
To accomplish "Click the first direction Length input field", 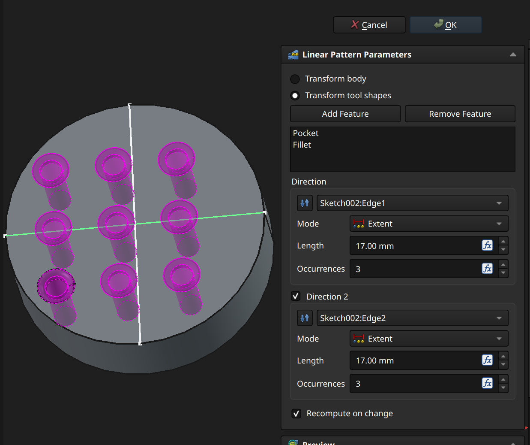I will point(416,245).
